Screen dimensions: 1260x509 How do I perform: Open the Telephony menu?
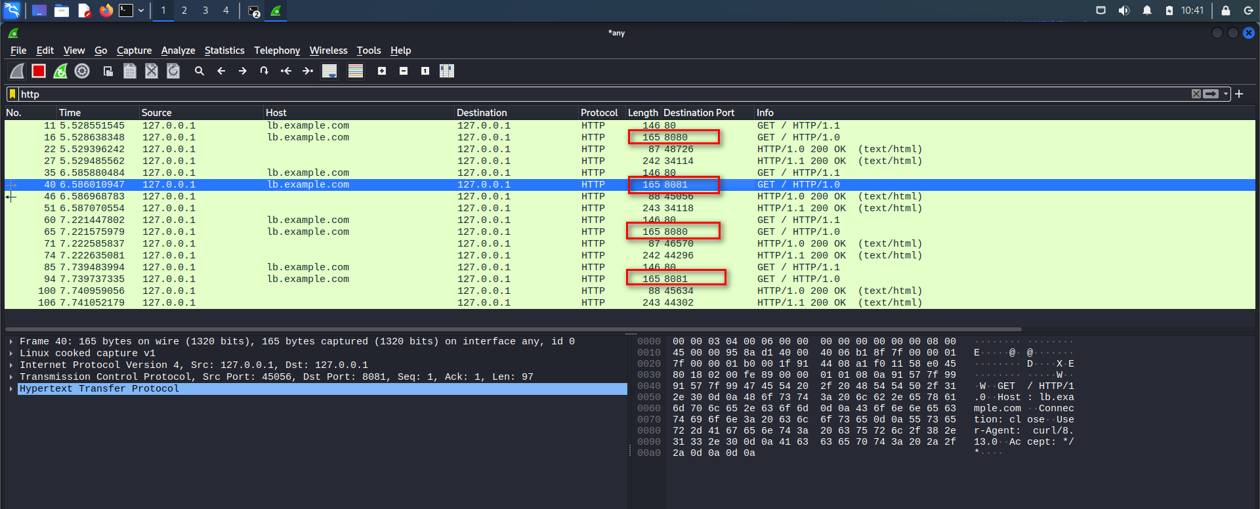click(277, 51)
